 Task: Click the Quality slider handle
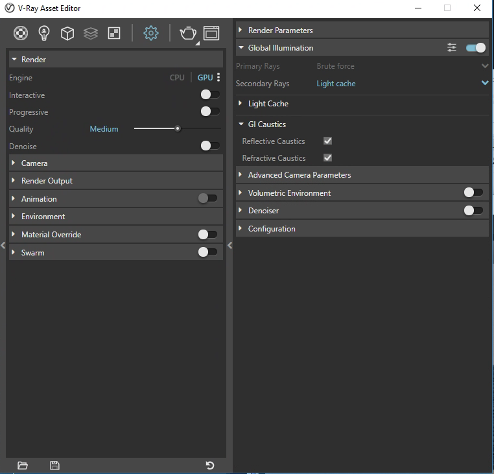[x=178, y=128]
